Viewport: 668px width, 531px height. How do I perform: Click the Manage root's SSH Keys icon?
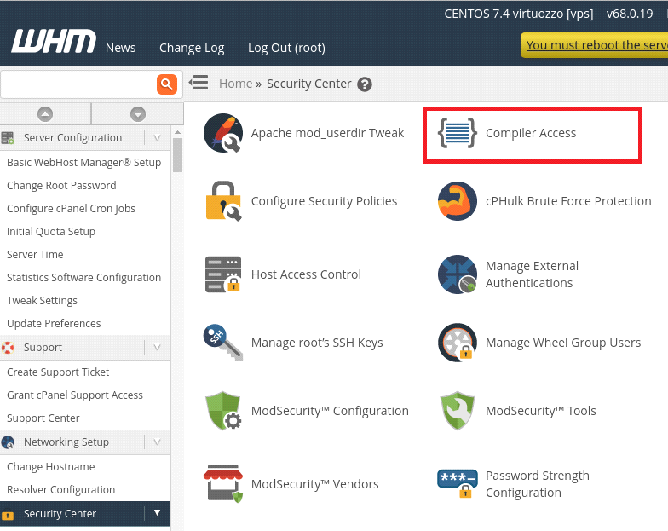(x=223, y=343)
